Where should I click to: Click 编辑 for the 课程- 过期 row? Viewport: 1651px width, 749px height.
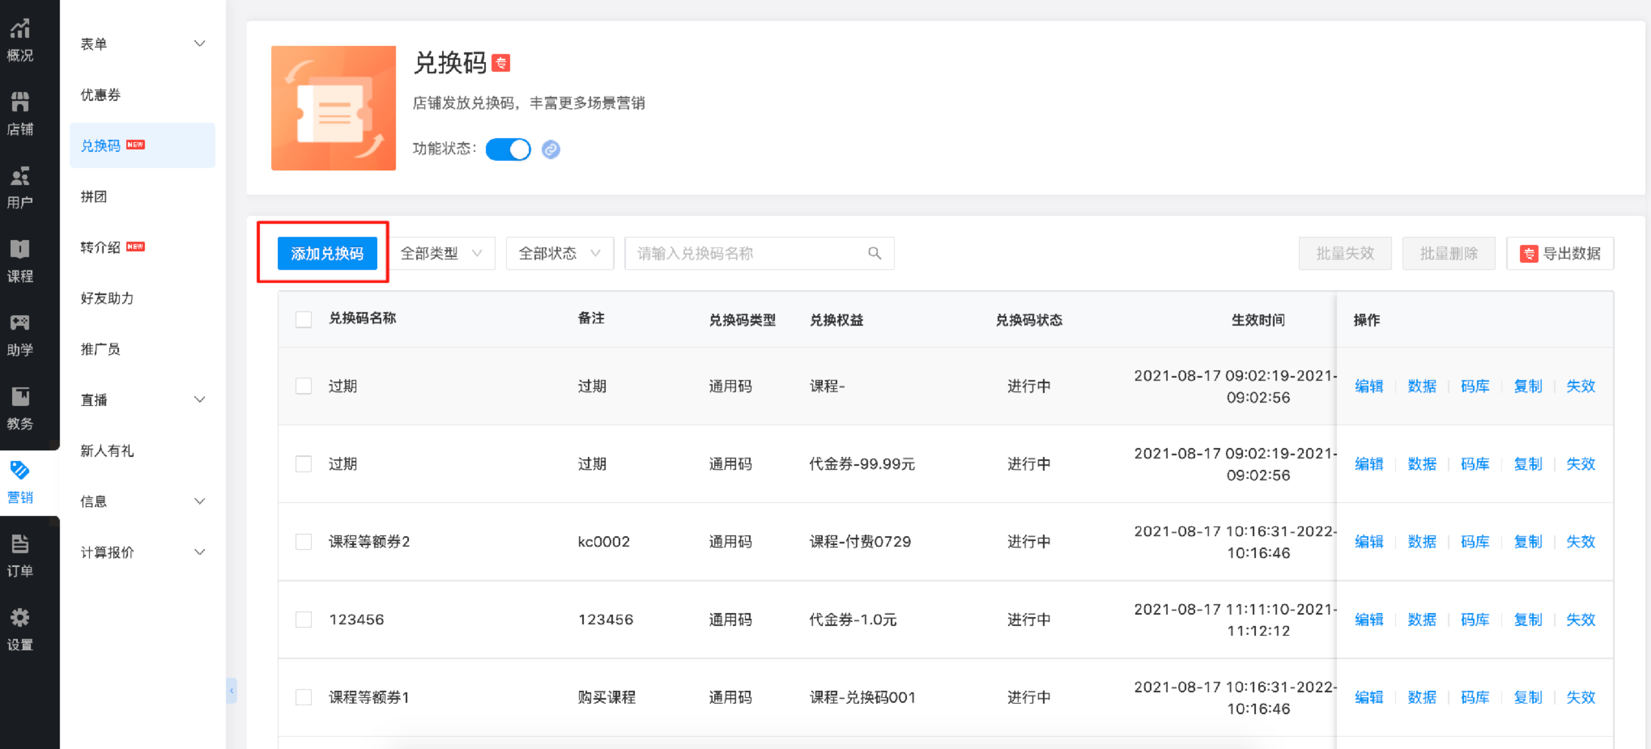(1369, 386)
